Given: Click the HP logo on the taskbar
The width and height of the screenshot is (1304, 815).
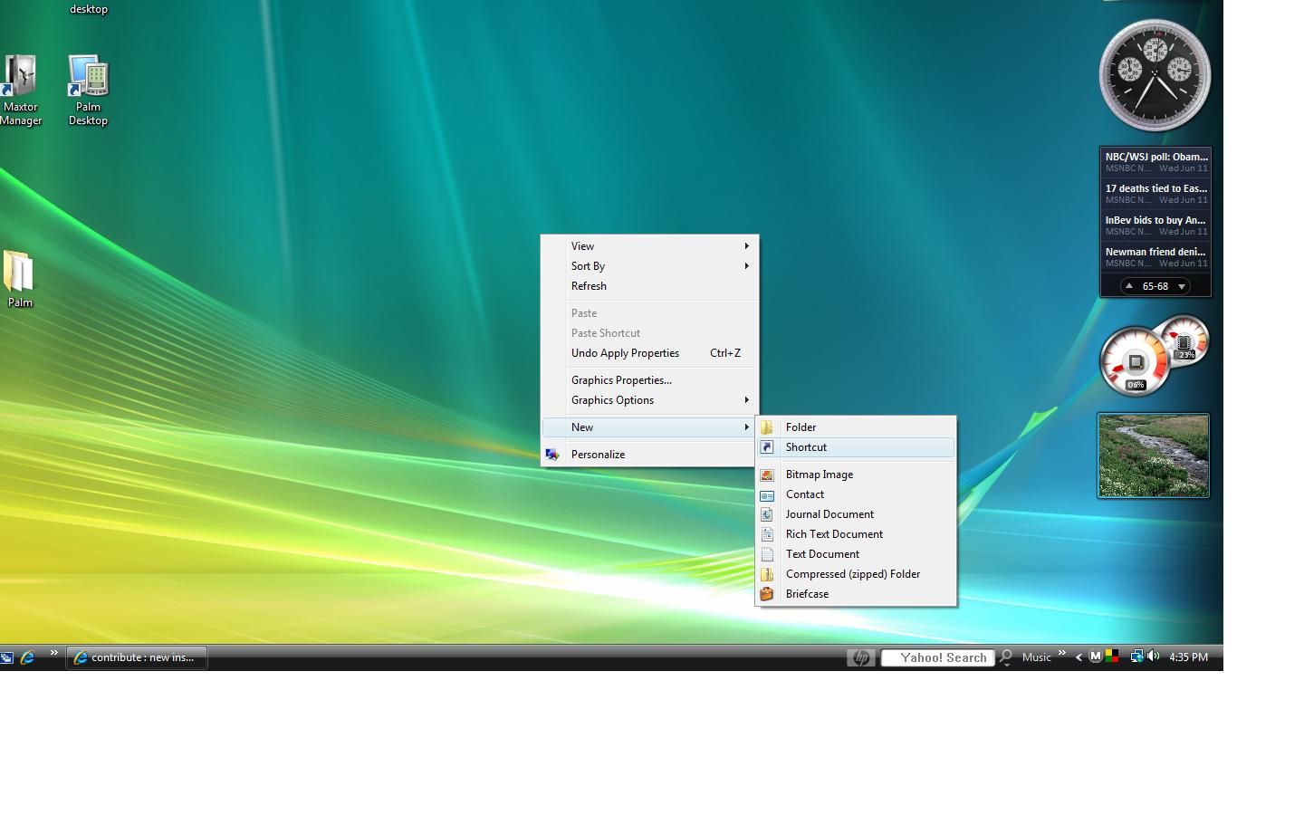Looking at the screenshot, I should point(860,657).
